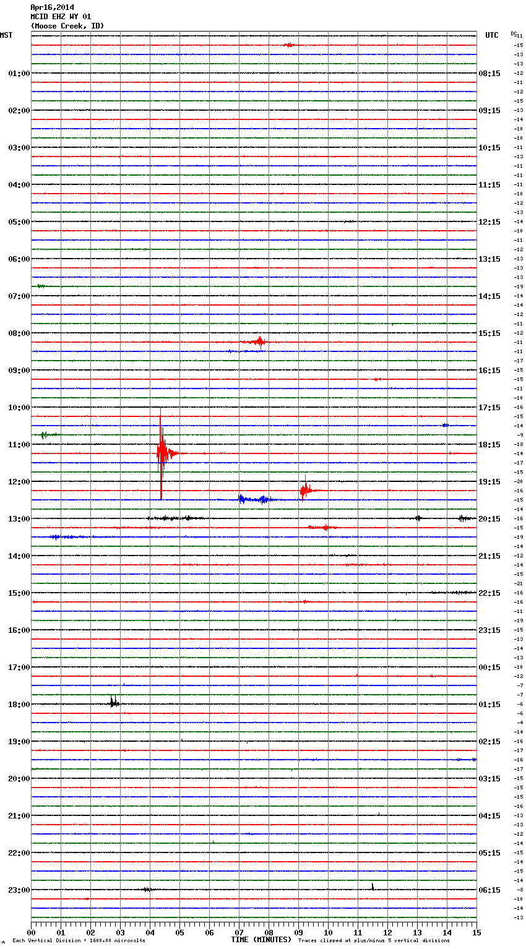
Task: Click the 23:00 MST time label
Action: pos(19,890)
